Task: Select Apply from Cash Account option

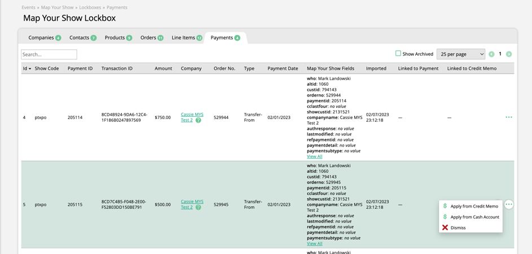Action: (x=474, y=217)
